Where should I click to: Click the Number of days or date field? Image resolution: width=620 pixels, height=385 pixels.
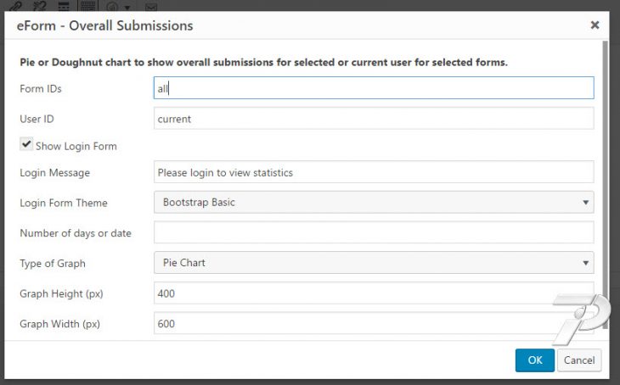coord(374,232)
